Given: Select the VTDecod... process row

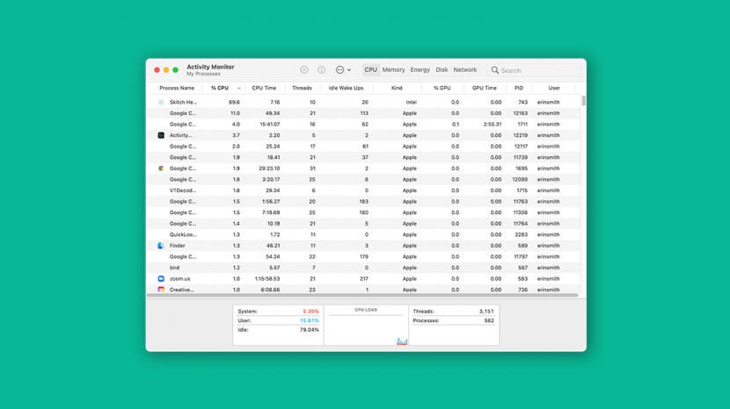Looking at the screenshot, I should point(363,190).
